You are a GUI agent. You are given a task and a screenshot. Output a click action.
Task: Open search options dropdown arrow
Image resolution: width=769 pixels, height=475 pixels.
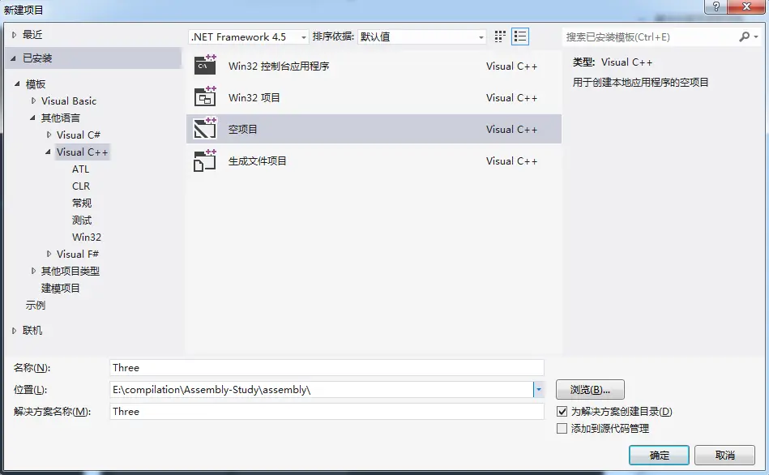(756, 36)
